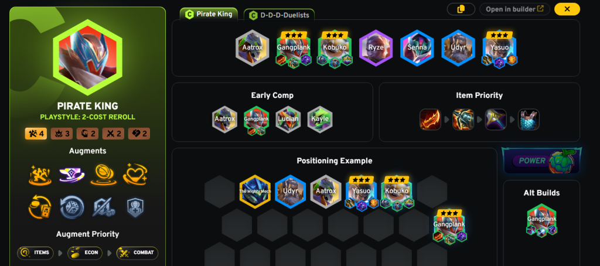Select the dice reroll augment icon
The width and height of the screenshot is (600, 266).
(x=71, y=207)
